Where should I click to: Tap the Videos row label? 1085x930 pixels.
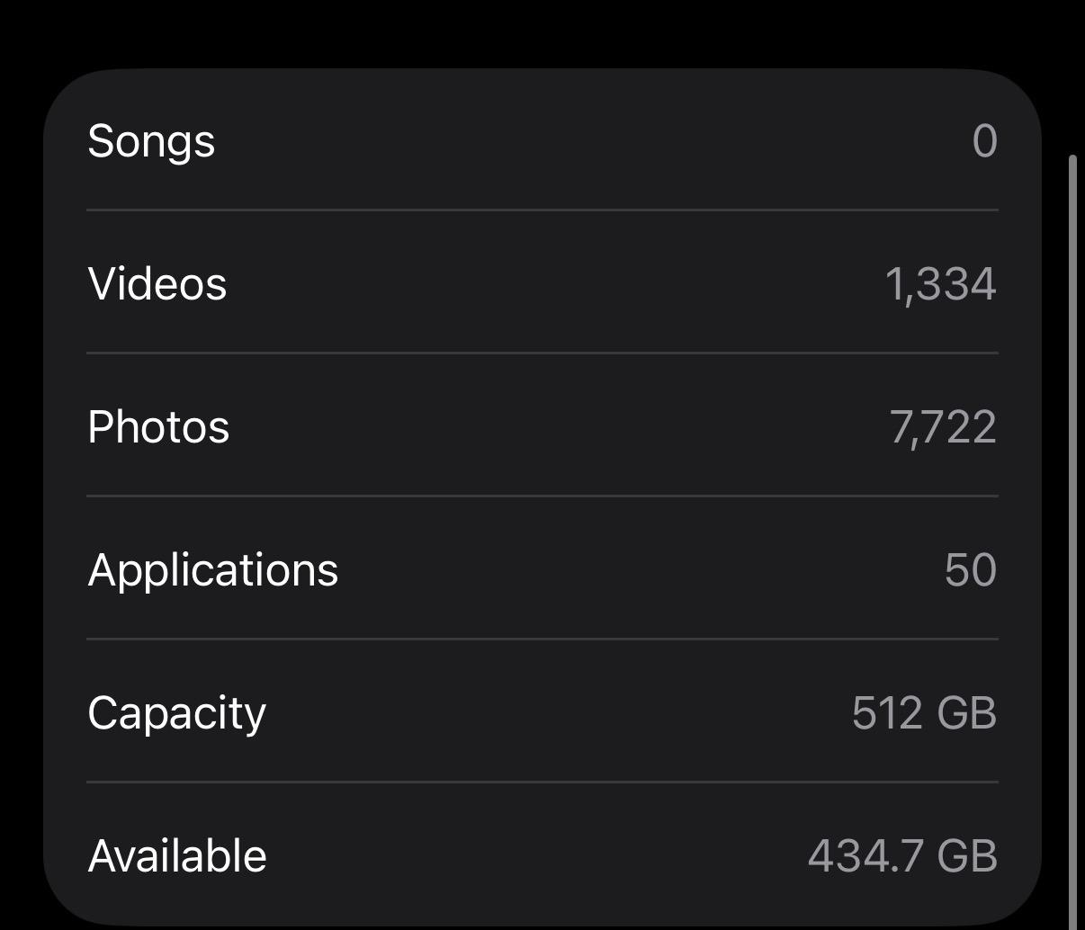click(157, 284)
